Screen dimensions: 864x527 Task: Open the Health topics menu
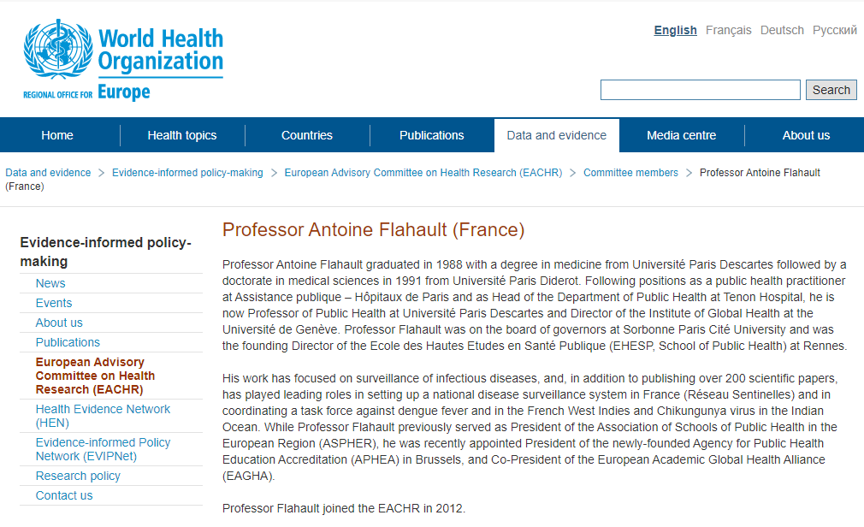pos(182,136)
